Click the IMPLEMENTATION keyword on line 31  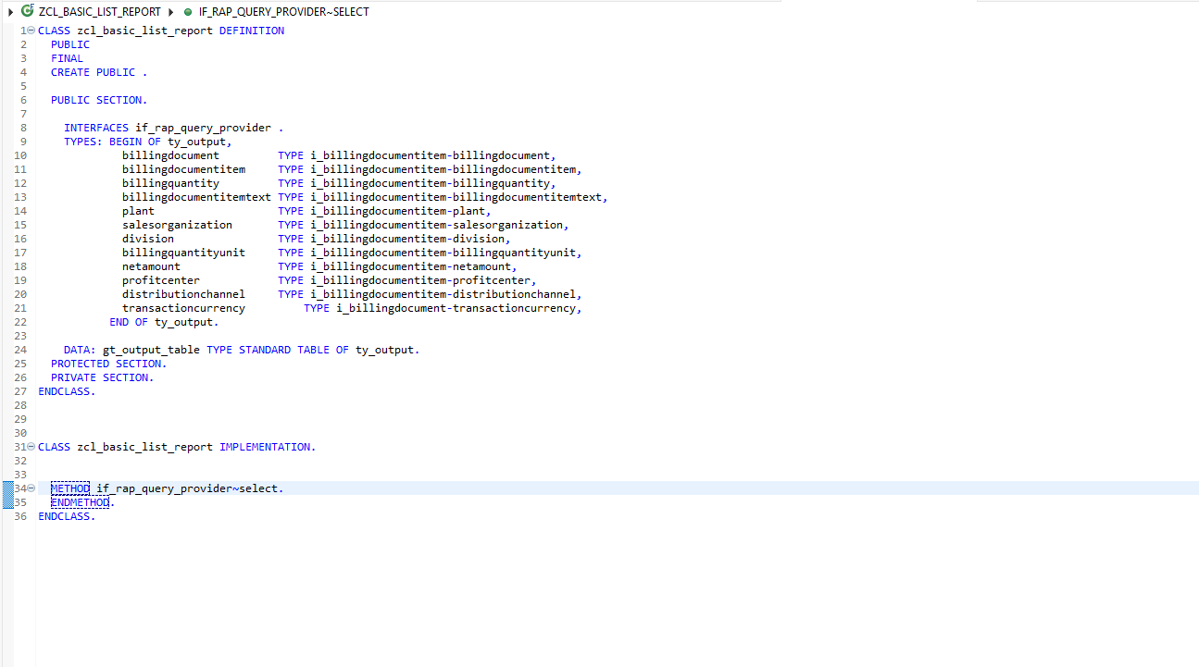[265, 447]
